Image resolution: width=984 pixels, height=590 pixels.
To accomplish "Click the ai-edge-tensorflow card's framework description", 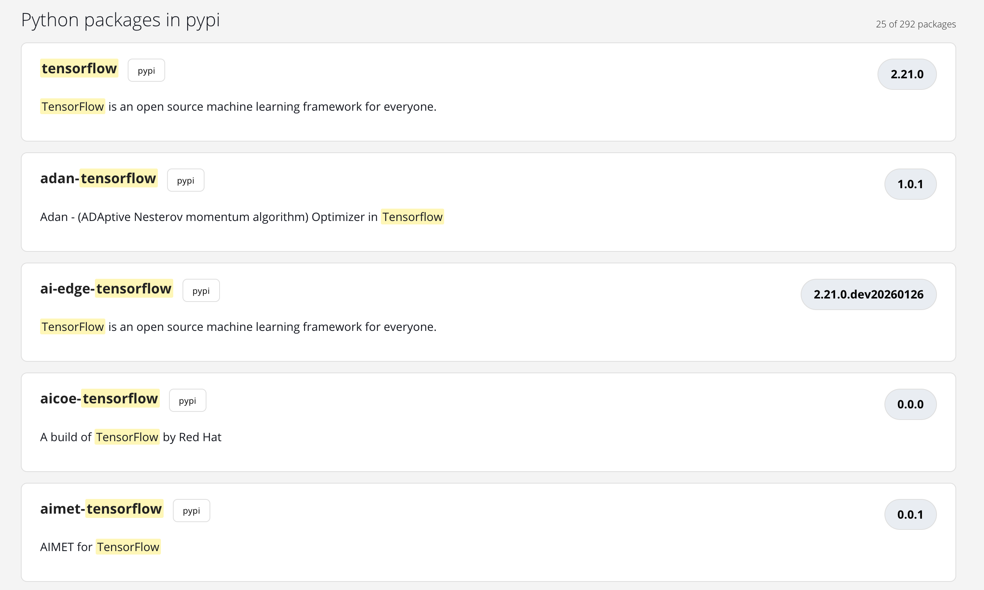I will (238, 327).
